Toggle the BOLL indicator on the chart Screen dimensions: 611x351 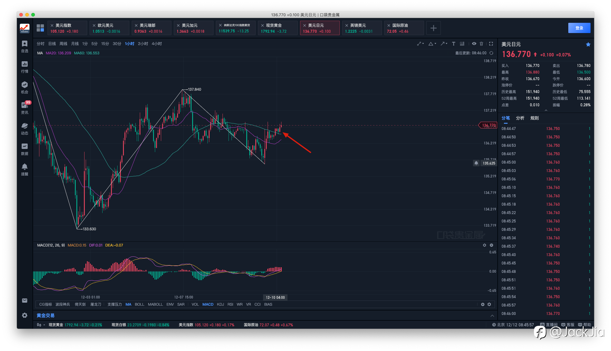[139, 304]
